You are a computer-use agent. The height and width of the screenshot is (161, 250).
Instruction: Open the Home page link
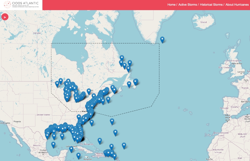171,5
